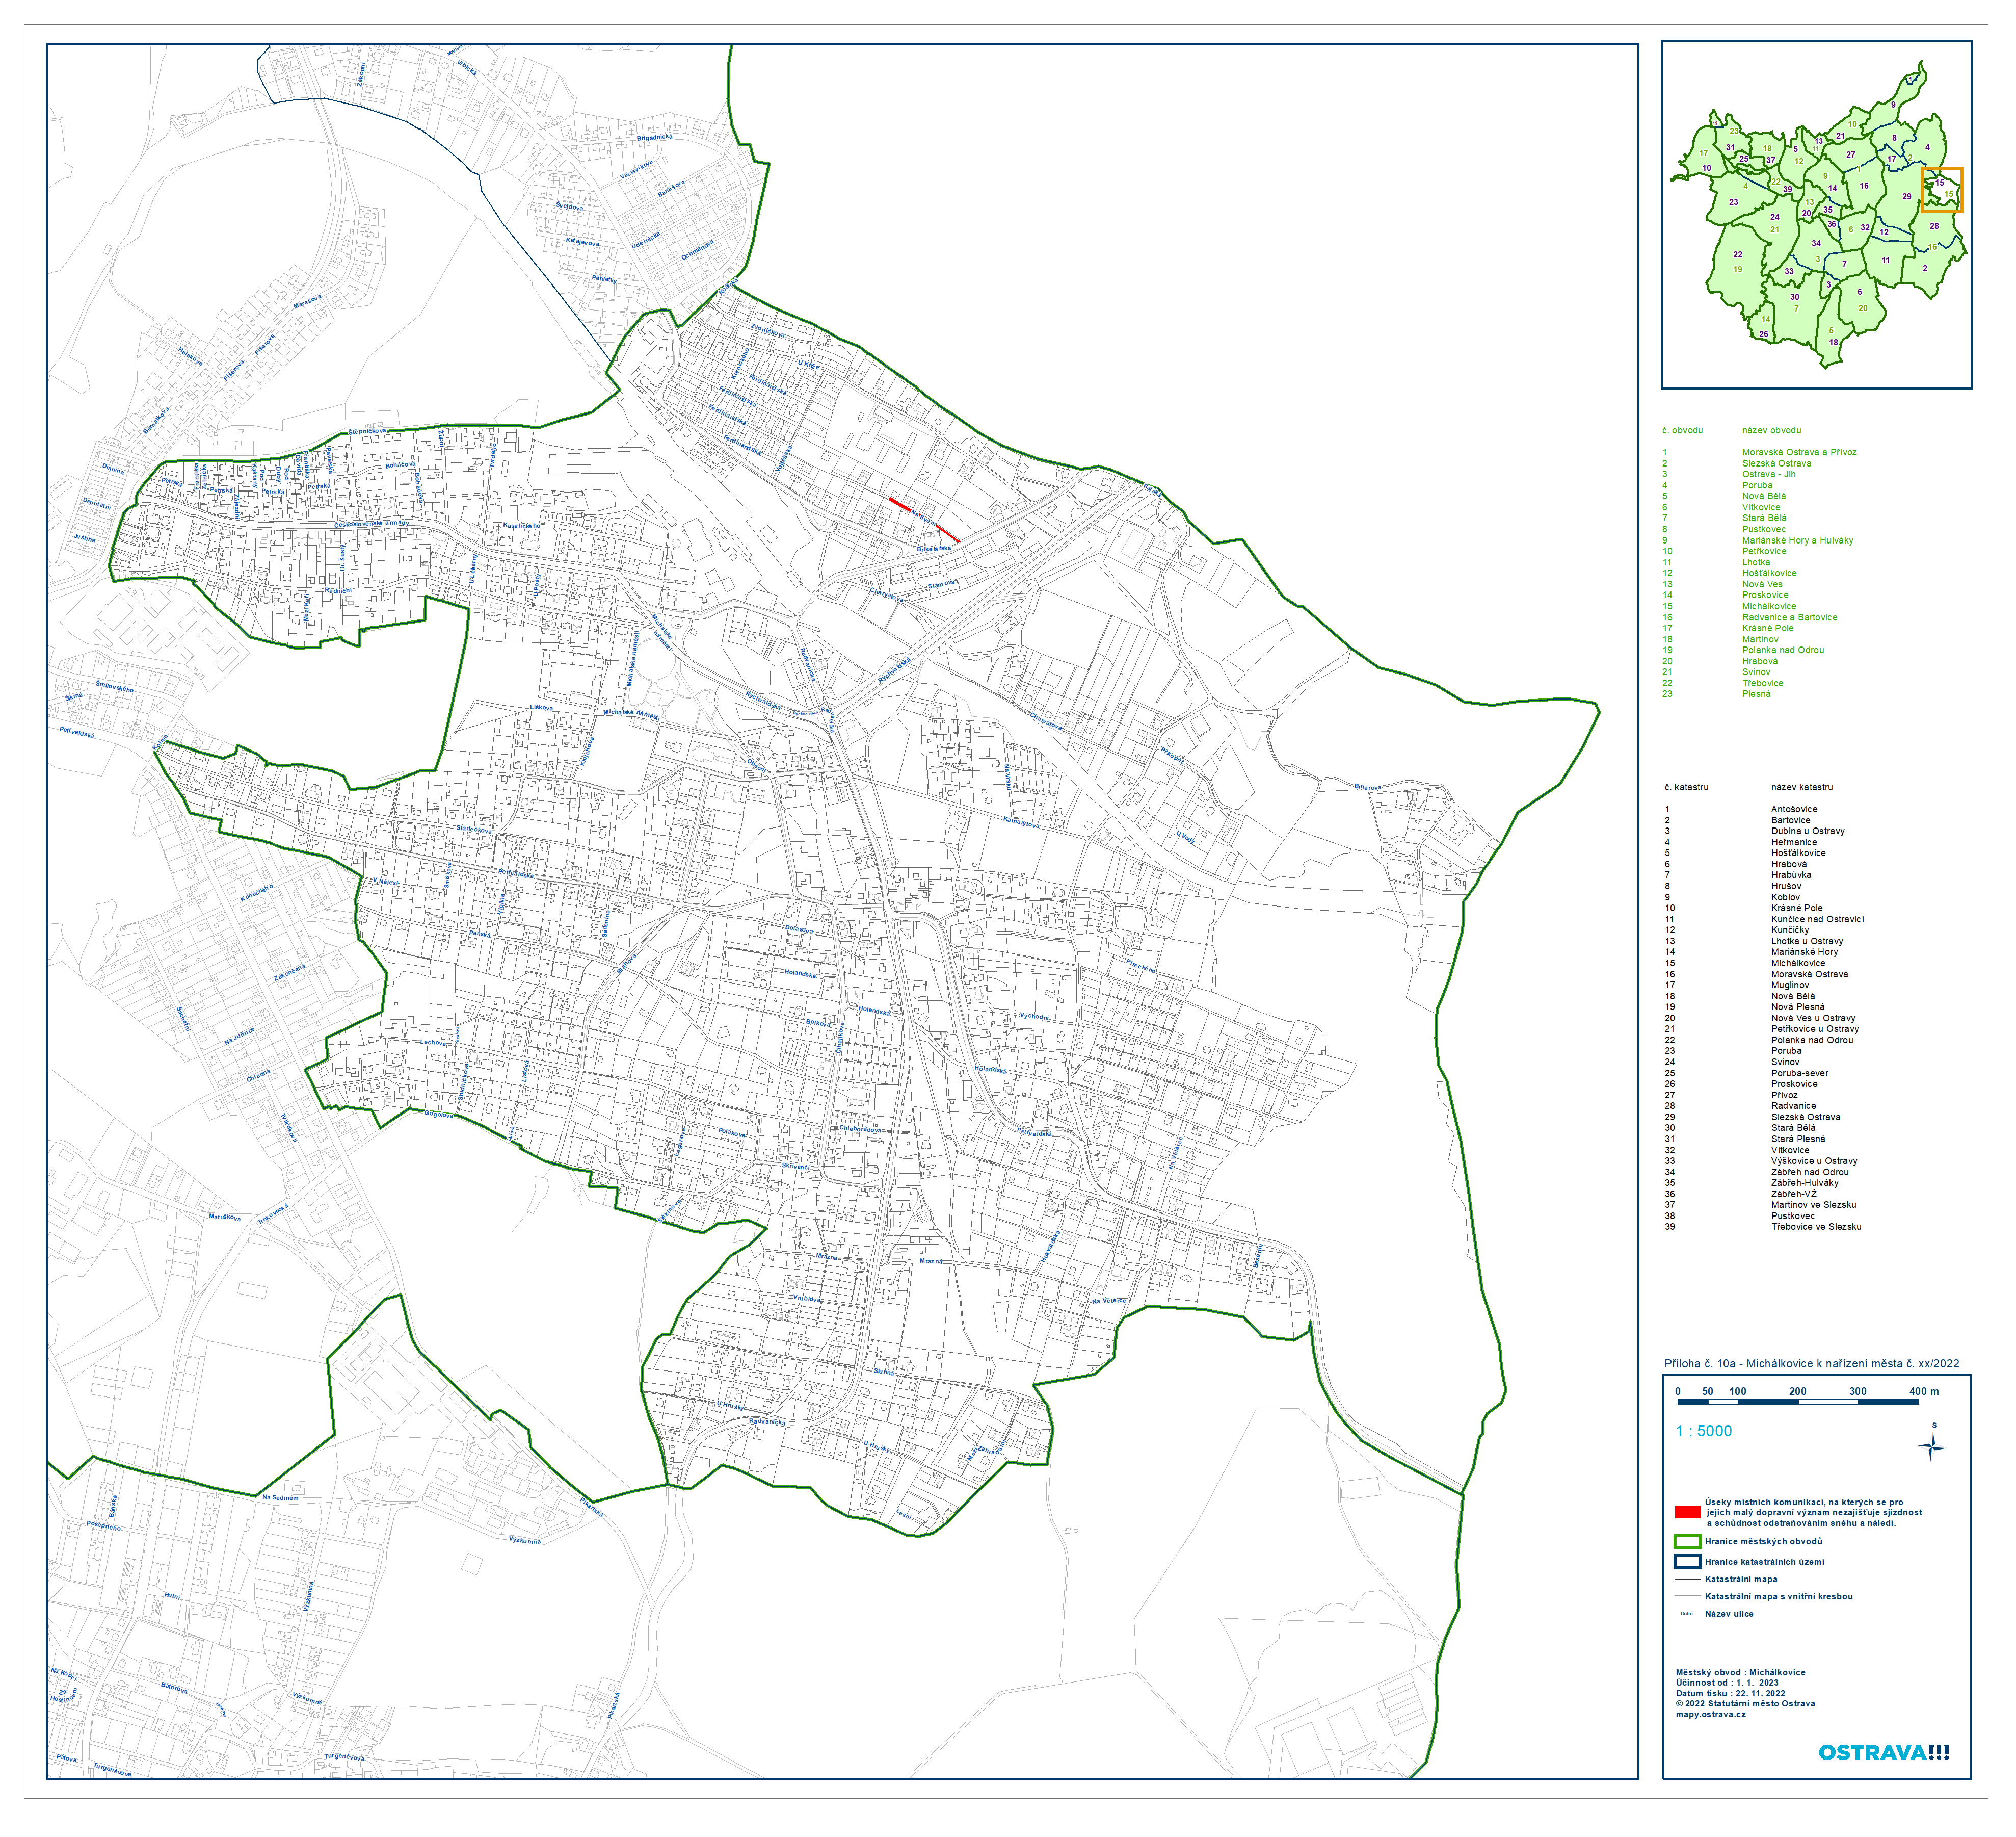Click the 'Radvanice' entry in cadastre list
The width and height of the screenshot is (2016, 1837).
(1793, 1106)
